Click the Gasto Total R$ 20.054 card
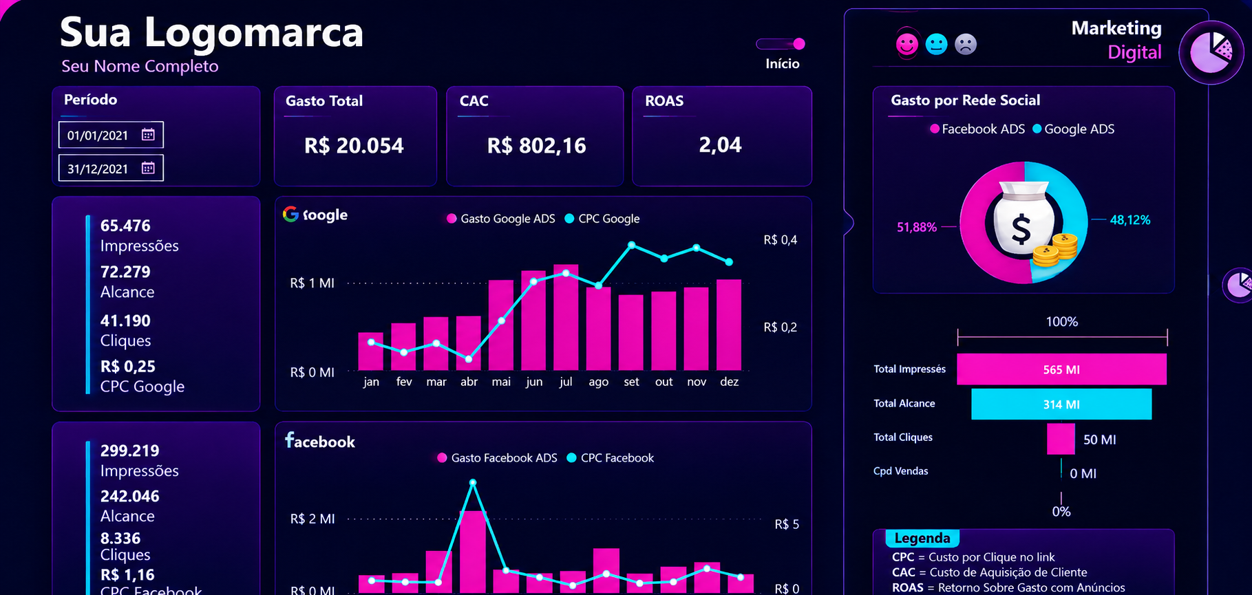The width and height of the screenshot is (1252, 595). (x=355, y=136)
